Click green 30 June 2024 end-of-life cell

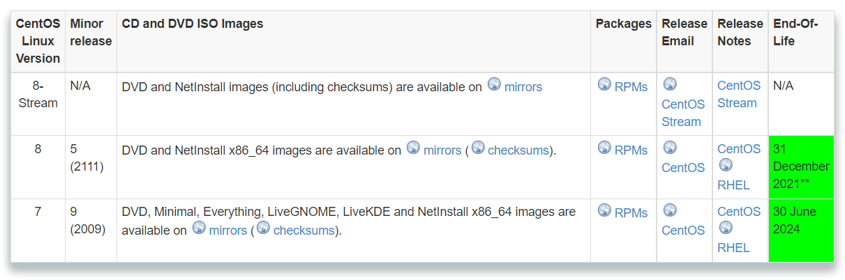click(x=801, y=230)
